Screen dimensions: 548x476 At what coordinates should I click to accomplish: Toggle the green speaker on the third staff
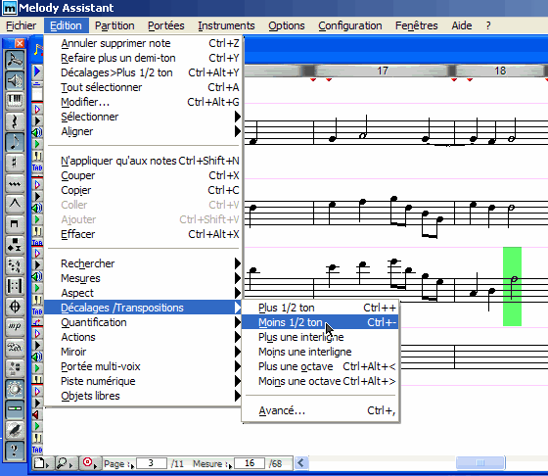(x=37, y=276)
